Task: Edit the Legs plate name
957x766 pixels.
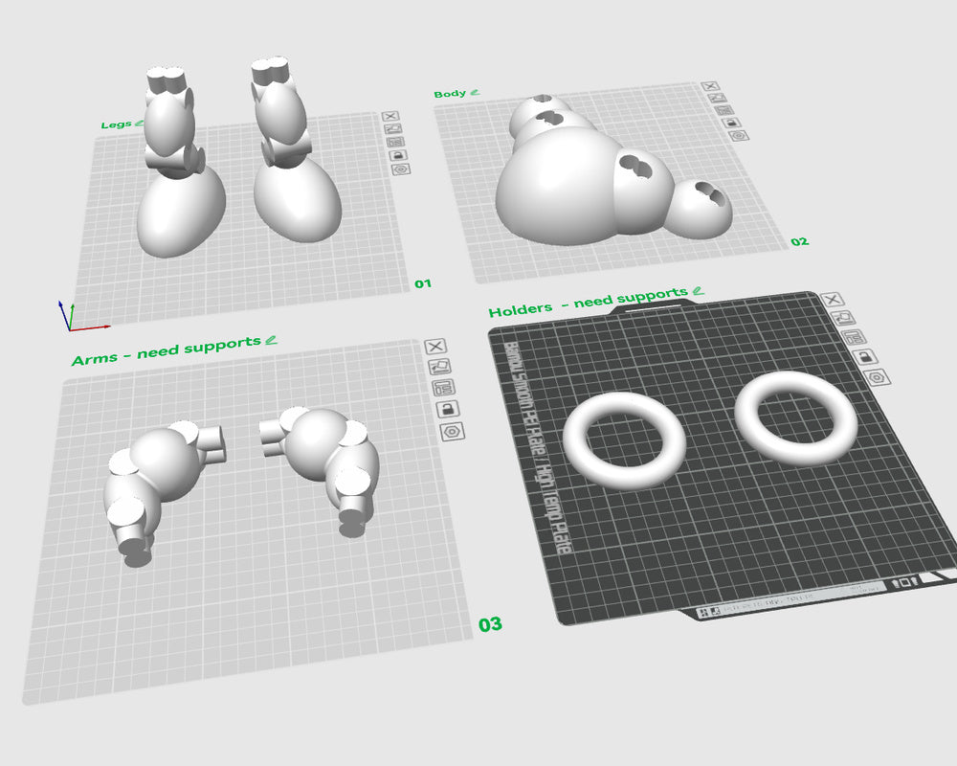Action: [139, 123]
